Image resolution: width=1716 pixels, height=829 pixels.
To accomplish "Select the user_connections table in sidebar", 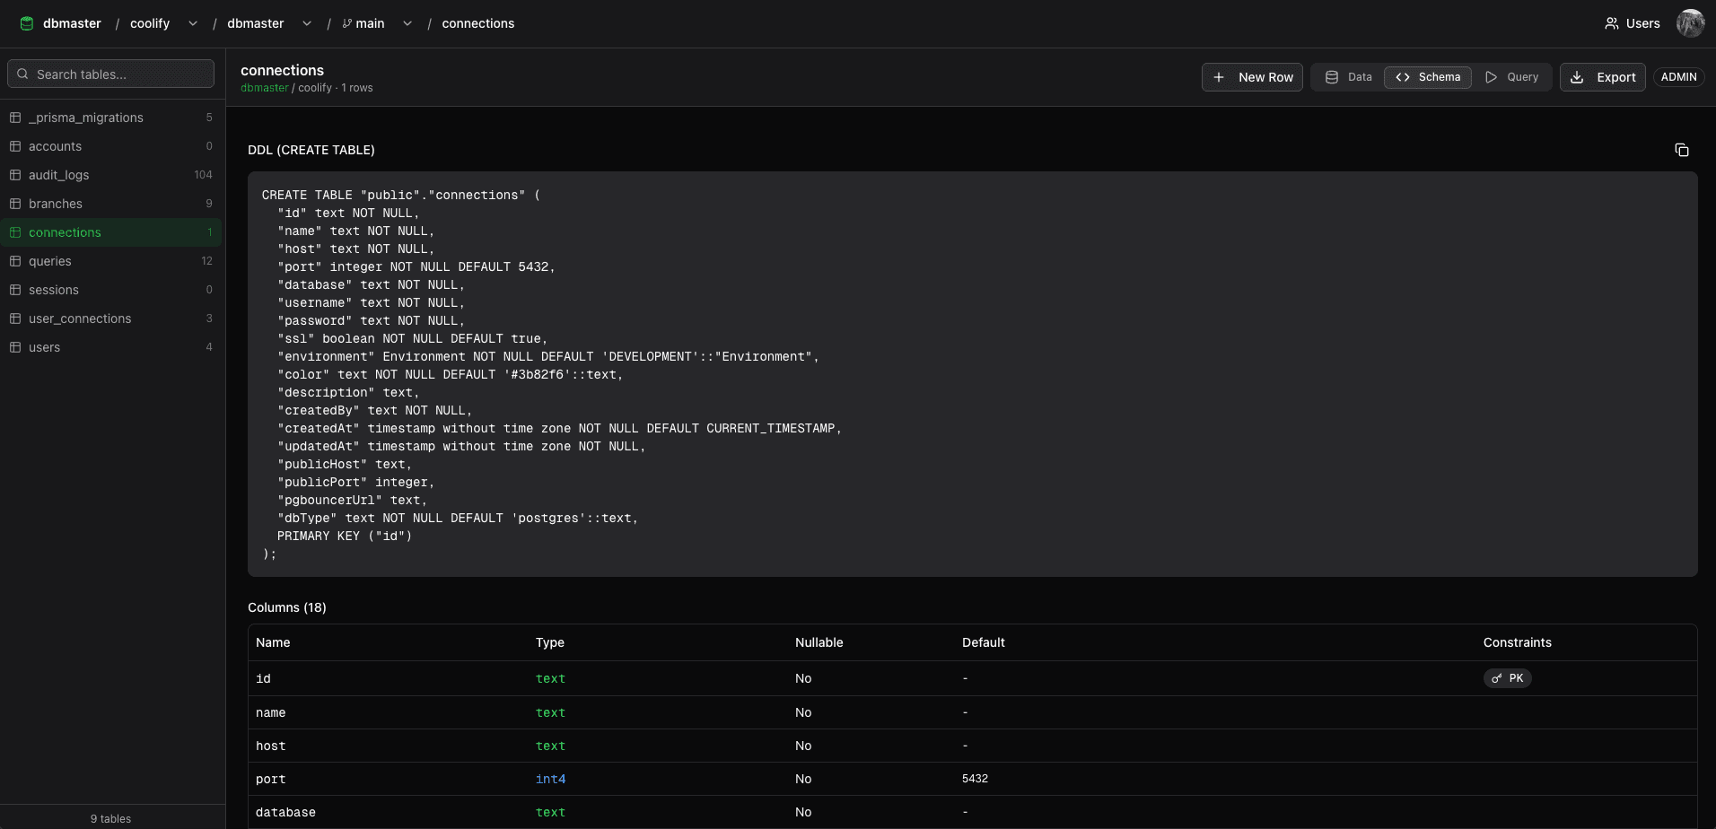I will point(81,318).
